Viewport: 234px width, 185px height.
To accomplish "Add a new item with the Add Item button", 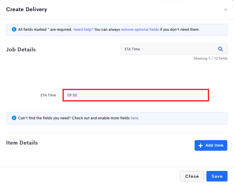I will (x=211, y=145).
